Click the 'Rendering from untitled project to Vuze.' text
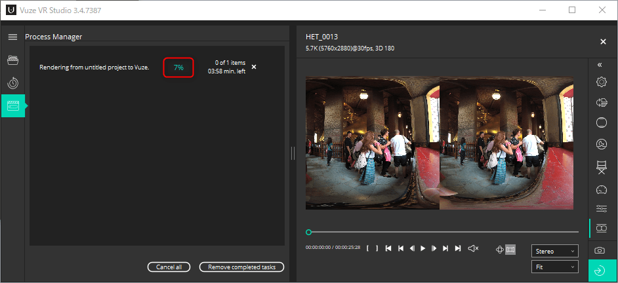 [x=94, y=67]
